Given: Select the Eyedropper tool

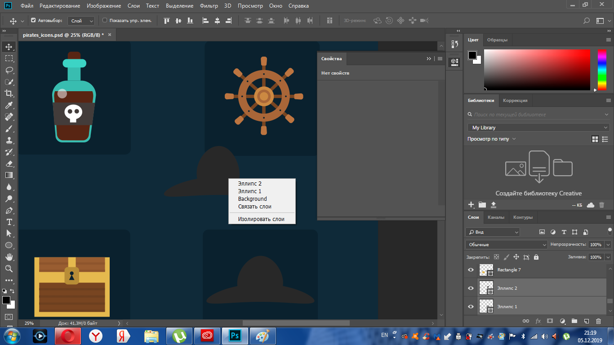Looking at the screenshot, I should tap(9, 105).
